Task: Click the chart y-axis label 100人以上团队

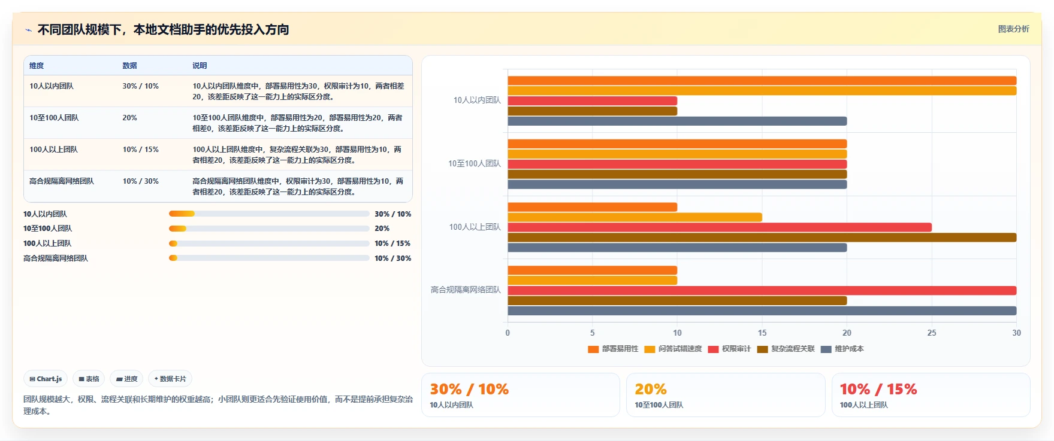Action: coord(475,227)
